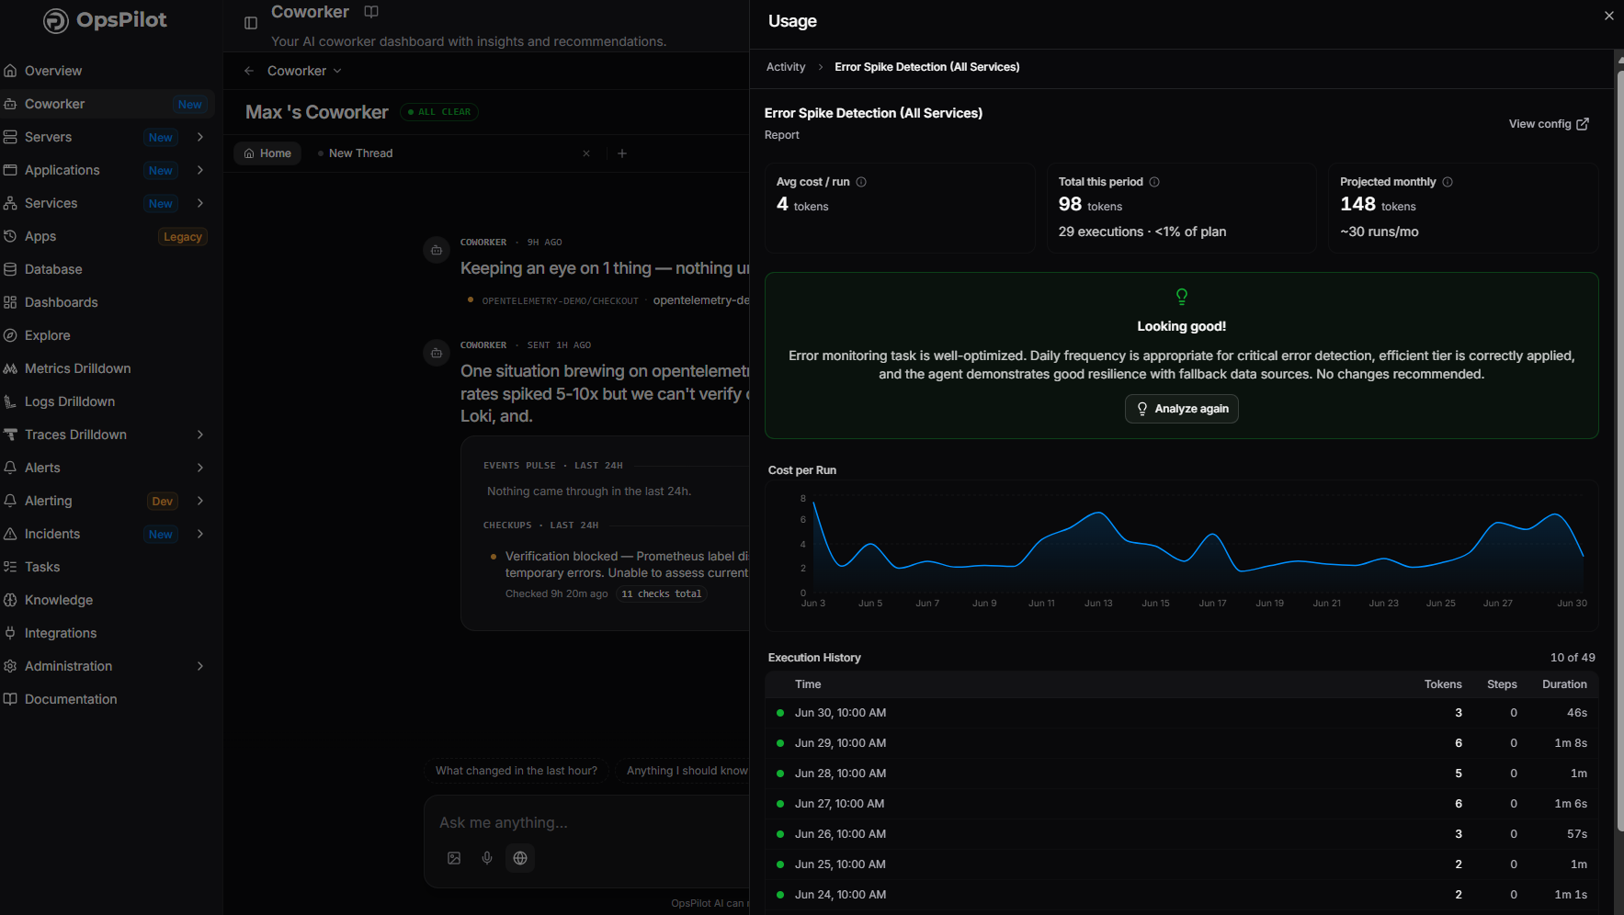Expand the Incidents submenu chevron

point(200,534)
